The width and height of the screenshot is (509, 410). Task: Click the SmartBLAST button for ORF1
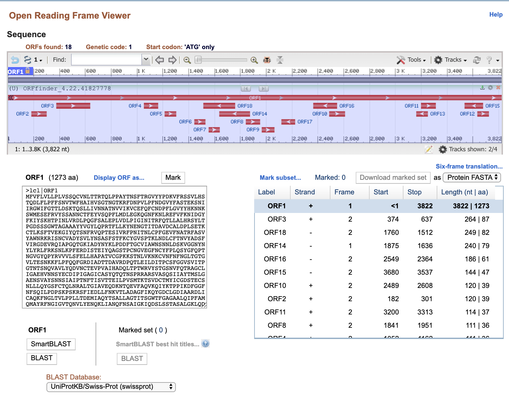[51, 344]
